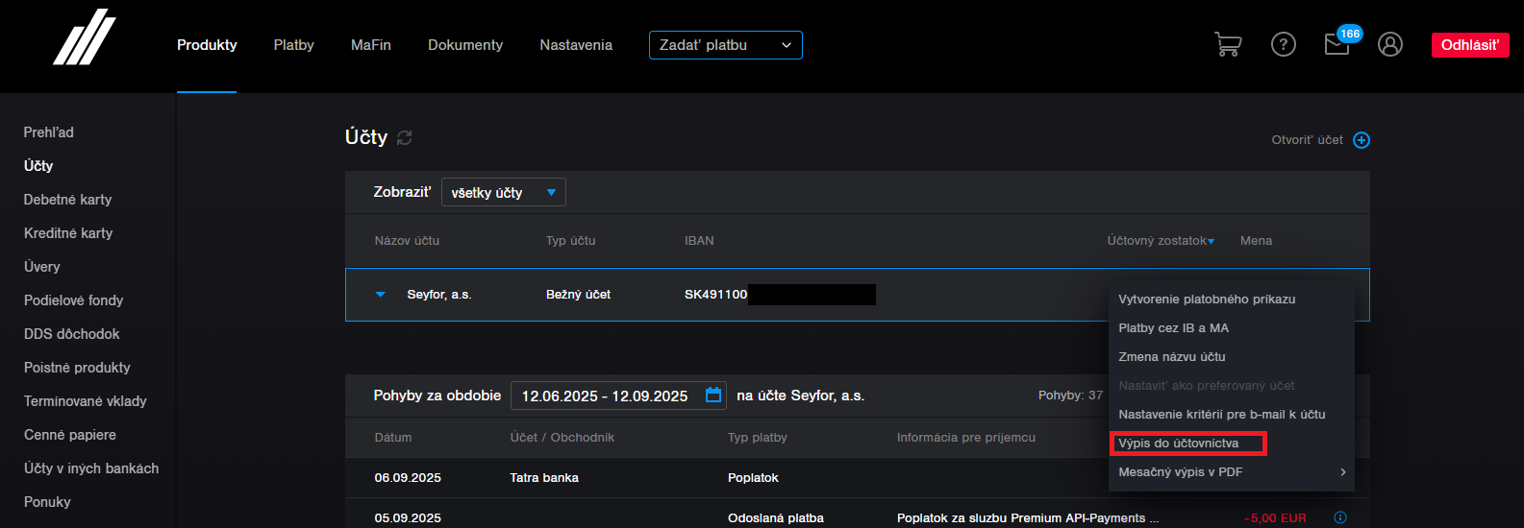
Task: Click the Mena column header
Action: click(1256, 241)
